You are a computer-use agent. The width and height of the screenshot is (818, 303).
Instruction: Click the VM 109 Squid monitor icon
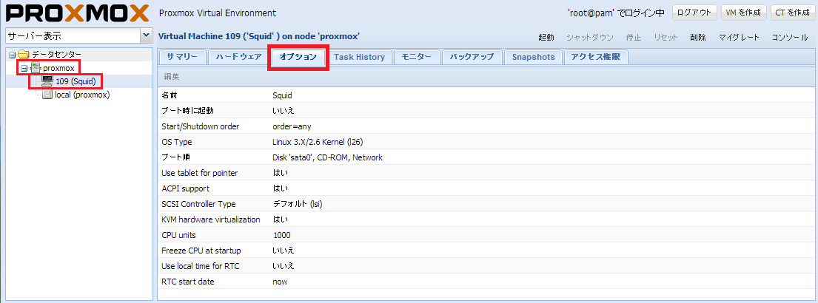tap(47, 81)
